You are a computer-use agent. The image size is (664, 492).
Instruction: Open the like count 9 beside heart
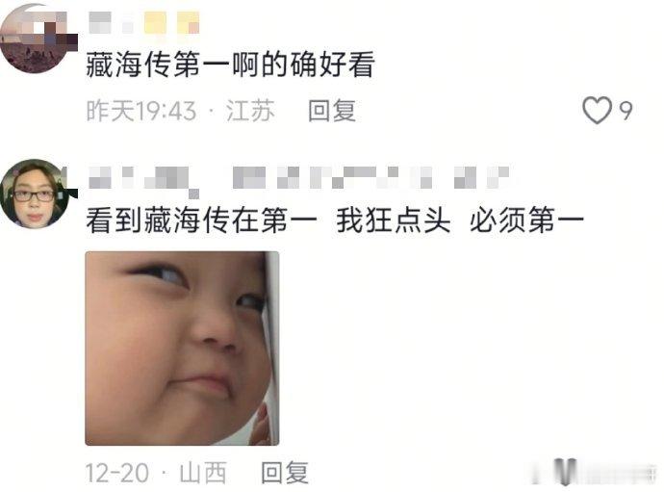click(x=626, y=111)
